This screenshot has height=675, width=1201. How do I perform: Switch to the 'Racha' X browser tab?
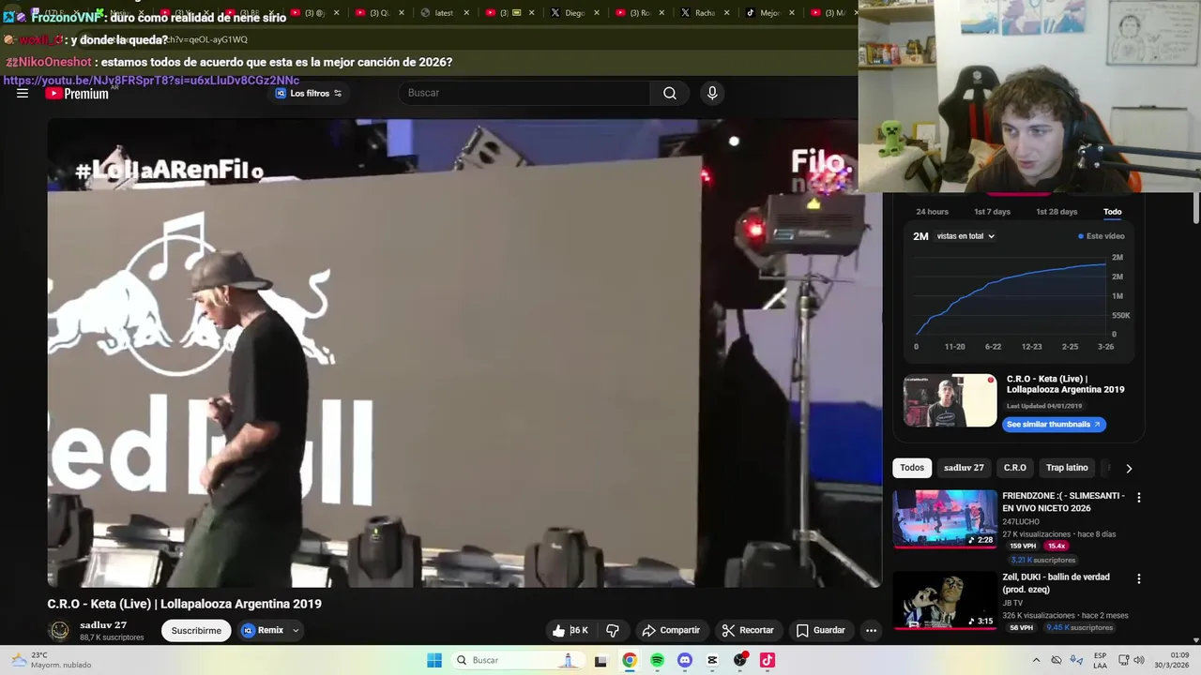(x=705, y=13)
